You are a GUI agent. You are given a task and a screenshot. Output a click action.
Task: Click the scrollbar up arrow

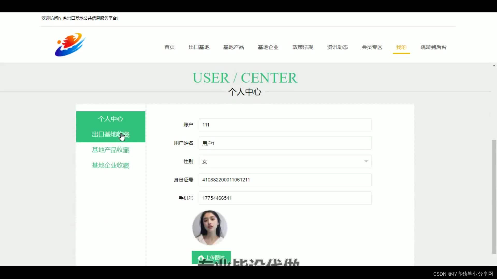point(494,66)
